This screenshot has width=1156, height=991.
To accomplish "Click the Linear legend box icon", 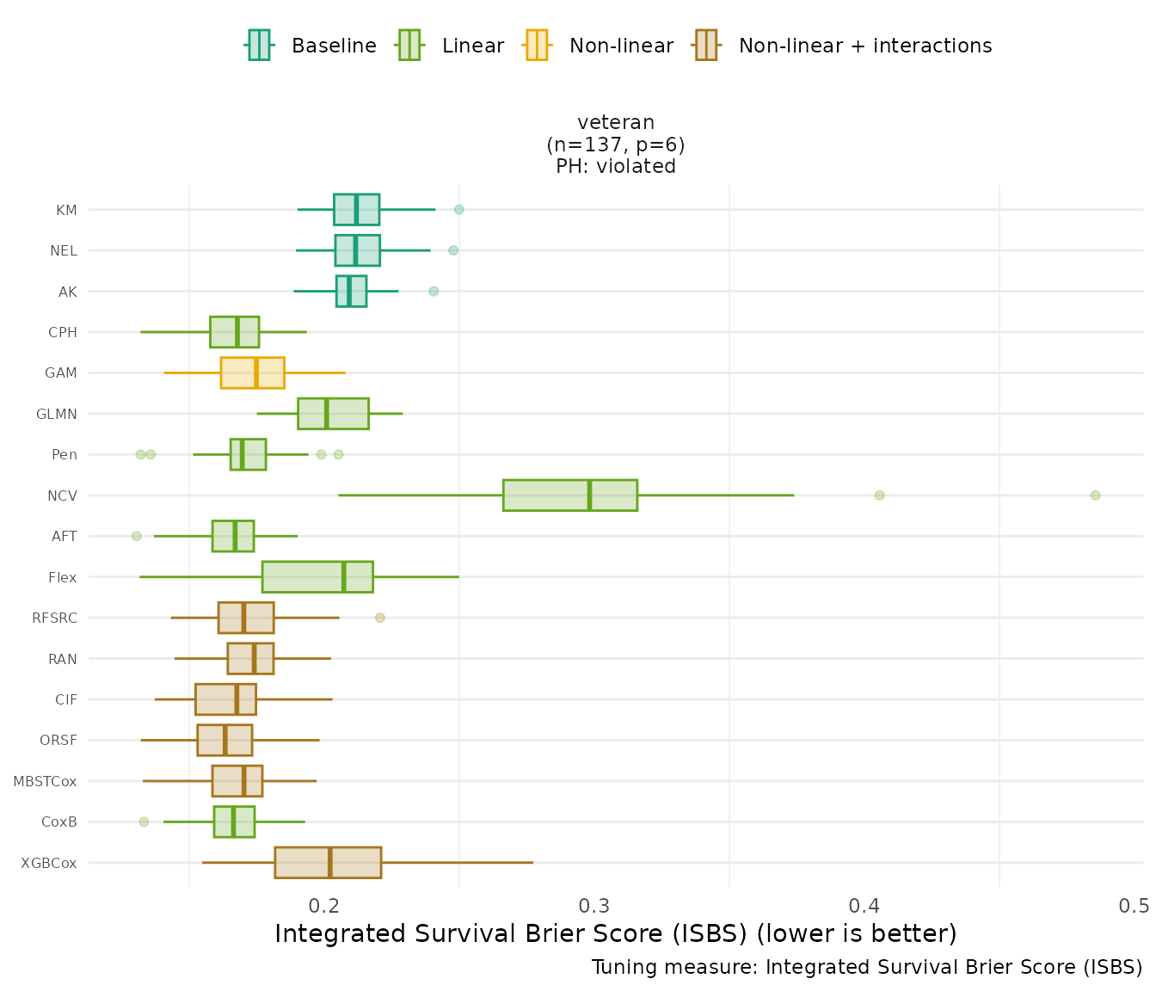I will click(409, 46).
